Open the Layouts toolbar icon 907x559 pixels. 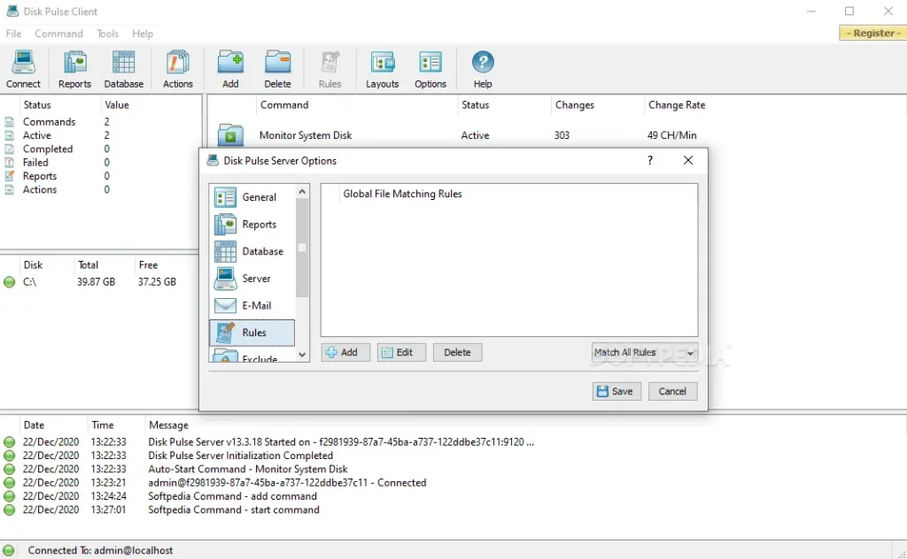tap(383, 69)
